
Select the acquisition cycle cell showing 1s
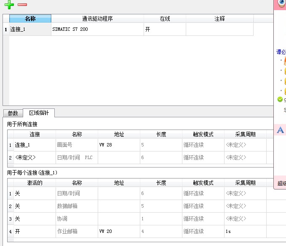pyautogui.click(x=245, y=232)
